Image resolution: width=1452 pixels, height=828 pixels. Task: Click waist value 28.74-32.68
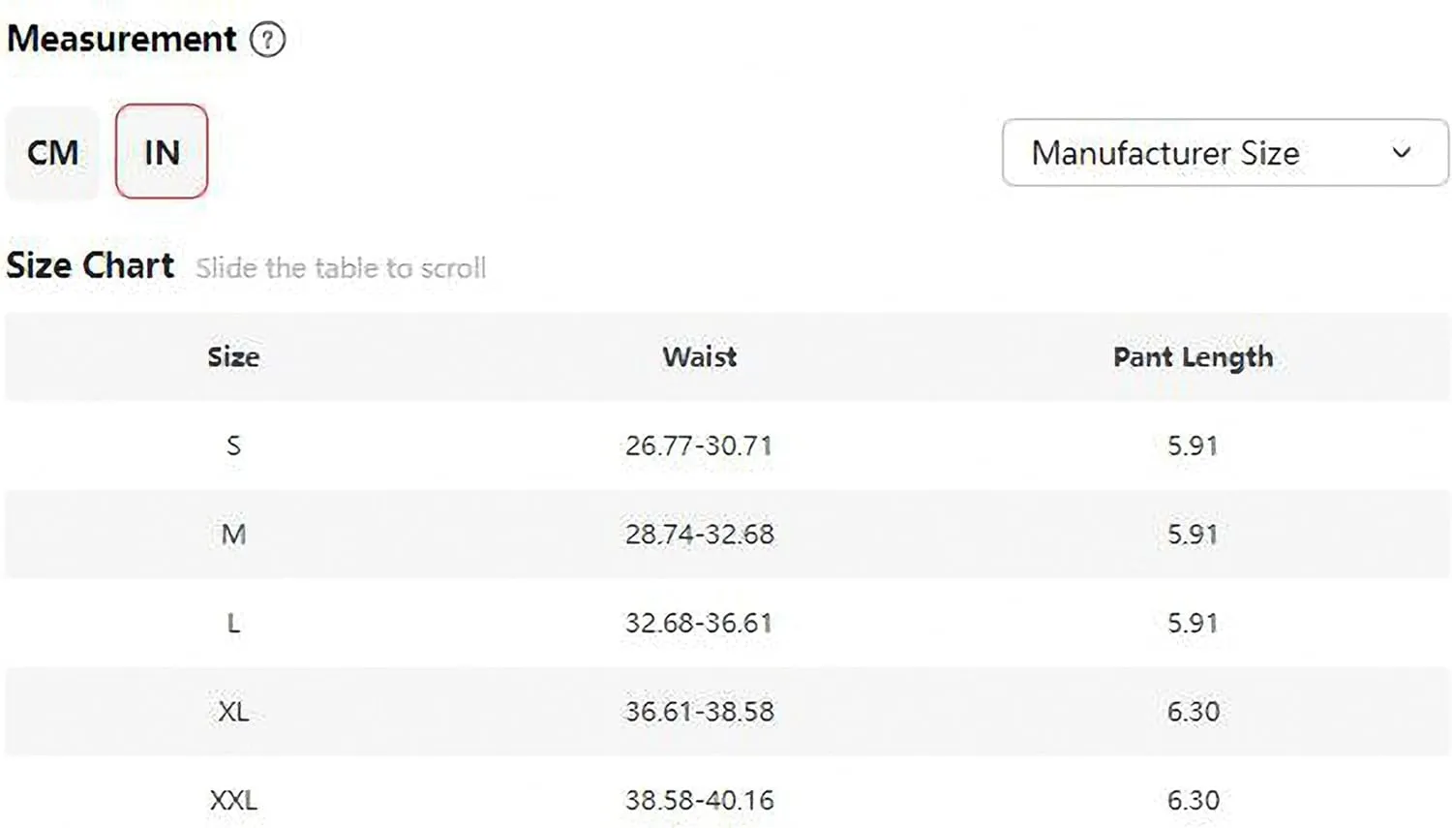[x=699, y=535]
